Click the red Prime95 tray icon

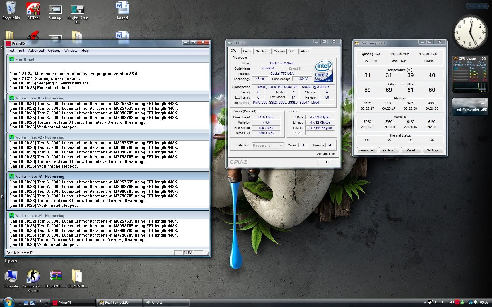457,302
